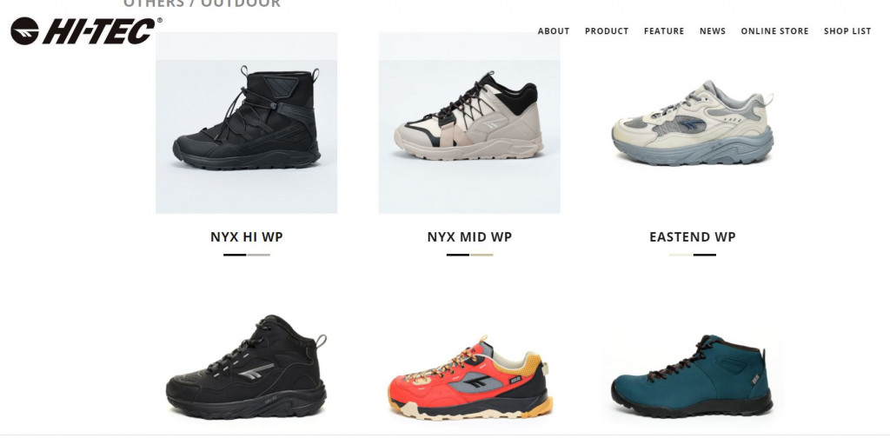Image resolution: width=890 pixels, height=438 pixels.
Task: Click the HI-TEC logo
Action: (86, 30)
